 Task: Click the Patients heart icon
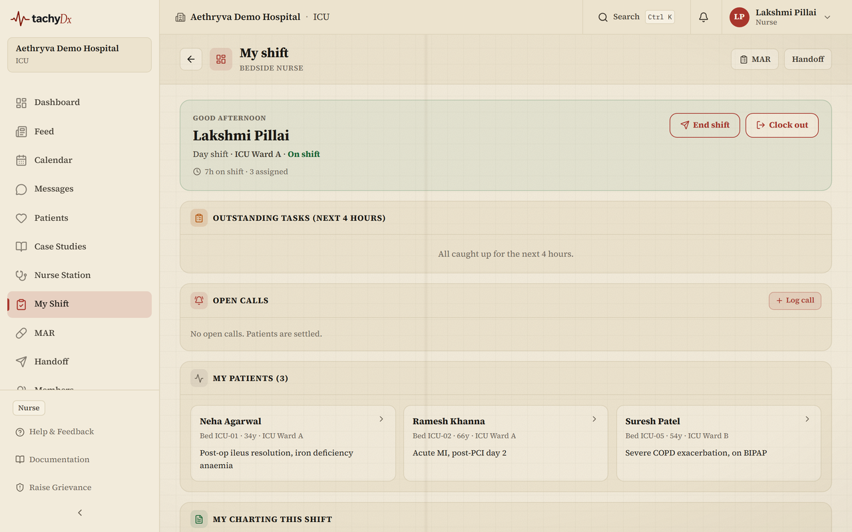[x=21, y=218]
